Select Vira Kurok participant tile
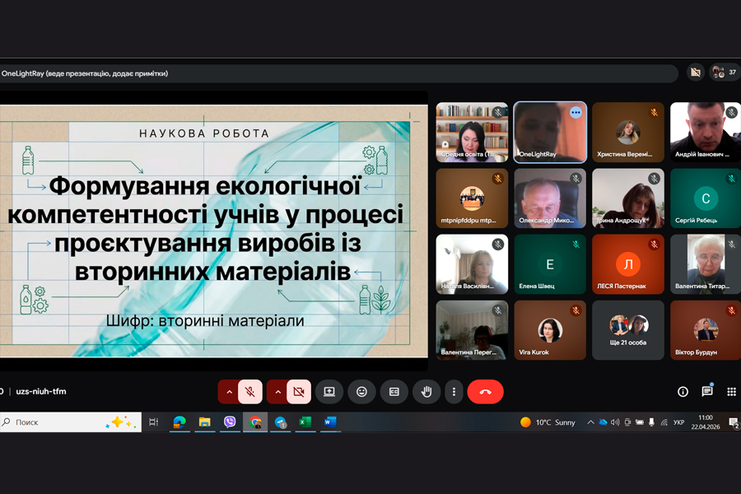This screenshot has height=494, width=741. [550, 330]
